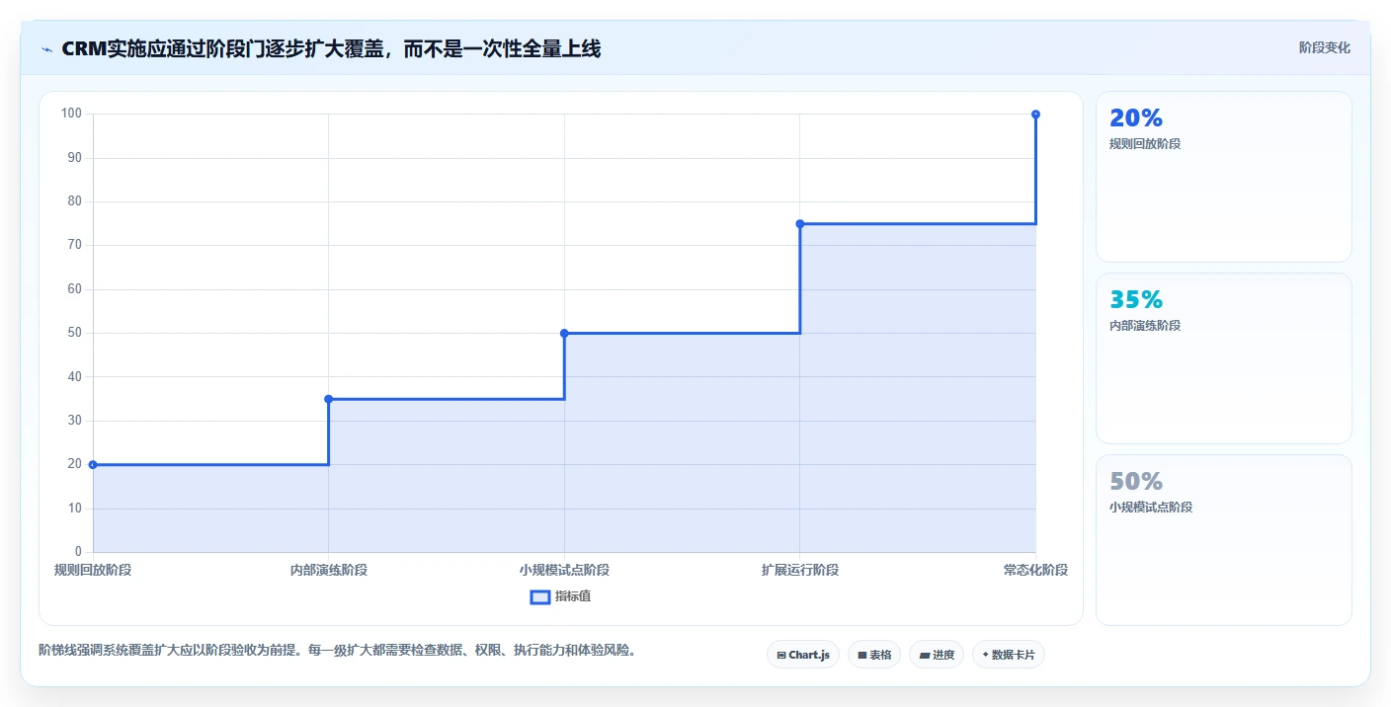Toggle the 指标值 legend item
1391x707 pixels.
point(560,596)
